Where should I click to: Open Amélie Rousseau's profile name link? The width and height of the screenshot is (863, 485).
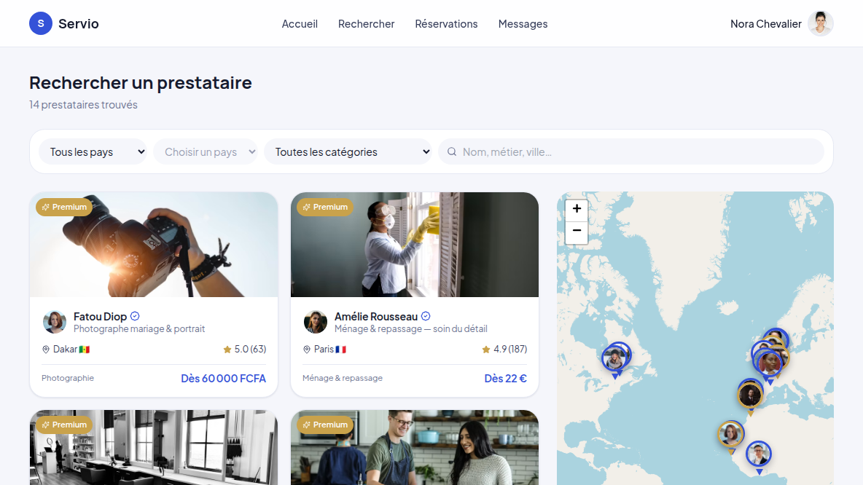click(376, 317)
